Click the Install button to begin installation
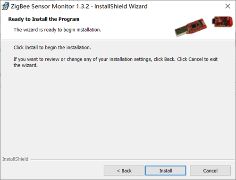The width and height of the screenshot is (236, 180). [166, 171]
